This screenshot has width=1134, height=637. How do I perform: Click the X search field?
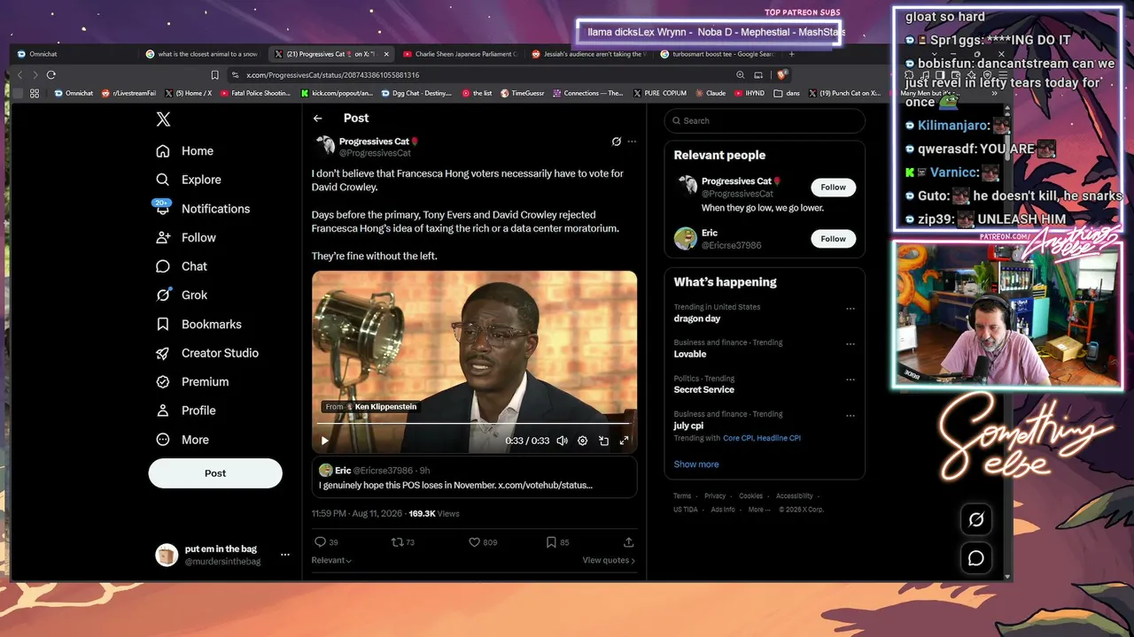[765, 121]
